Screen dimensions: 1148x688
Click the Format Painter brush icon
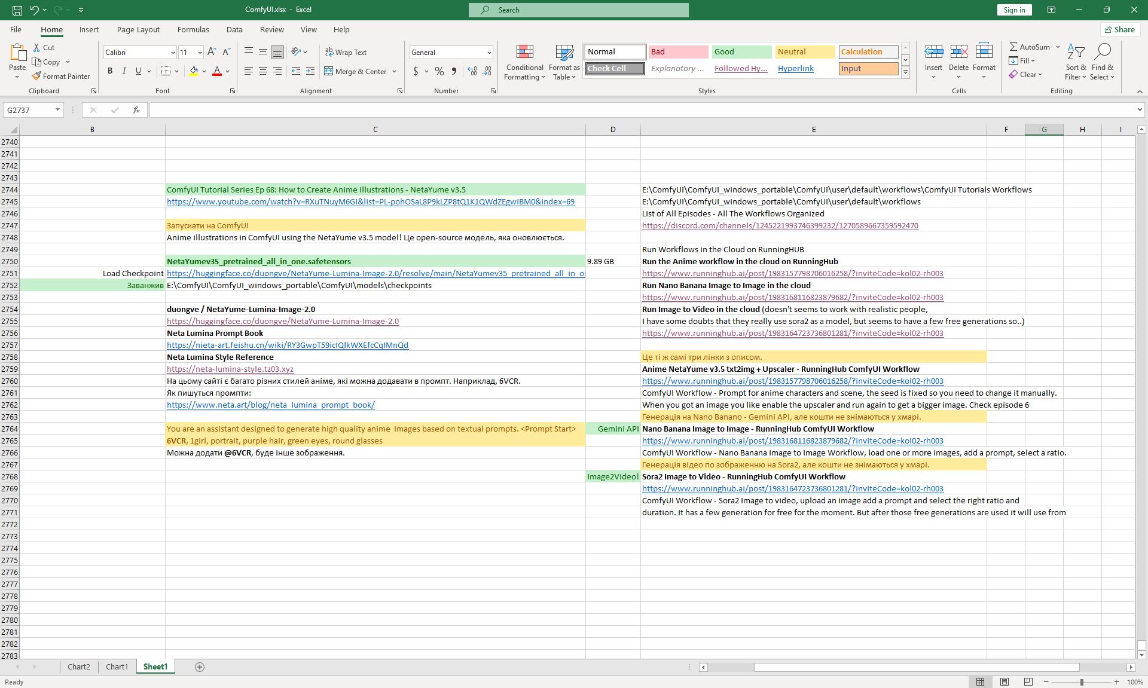coord(36,77)
